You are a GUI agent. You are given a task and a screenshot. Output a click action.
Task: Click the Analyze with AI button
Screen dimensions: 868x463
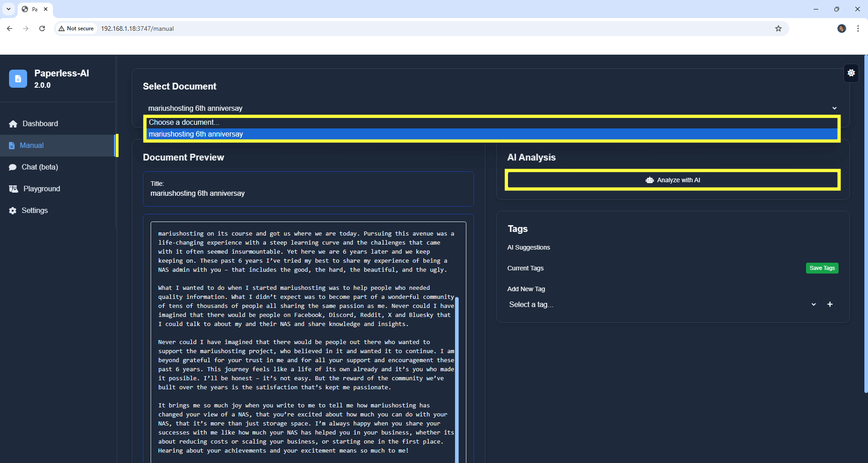(673, 180)
